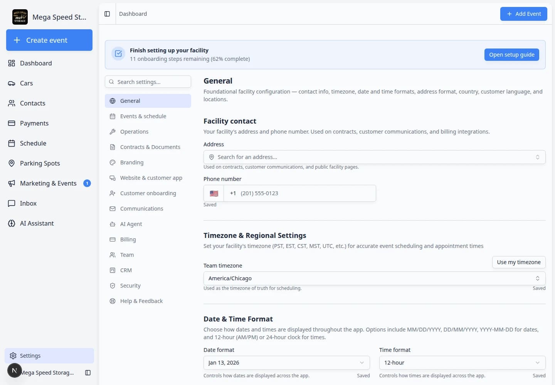Click the Add Event button
Screen dimensions: 555x385
(x=523, y=14)
